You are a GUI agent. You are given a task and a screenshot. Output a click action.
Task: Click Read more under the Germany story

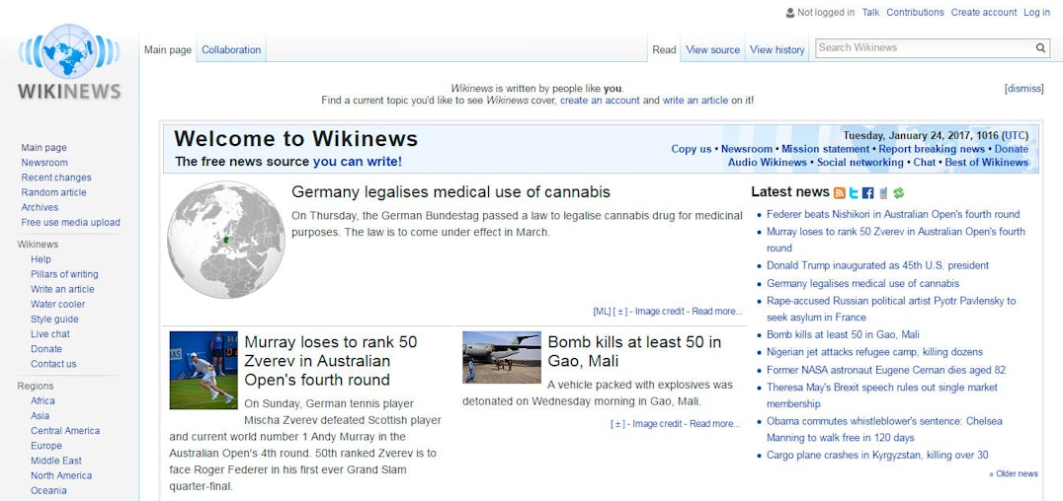click(x=716, y=312)
